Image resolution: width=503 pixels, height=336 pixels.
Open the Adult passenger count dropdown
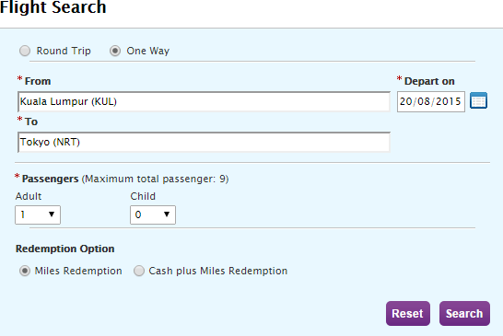[x=38, y=214]
